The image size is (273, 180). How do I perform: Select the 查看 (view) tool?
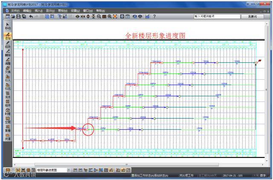click(x=8, y=128)
